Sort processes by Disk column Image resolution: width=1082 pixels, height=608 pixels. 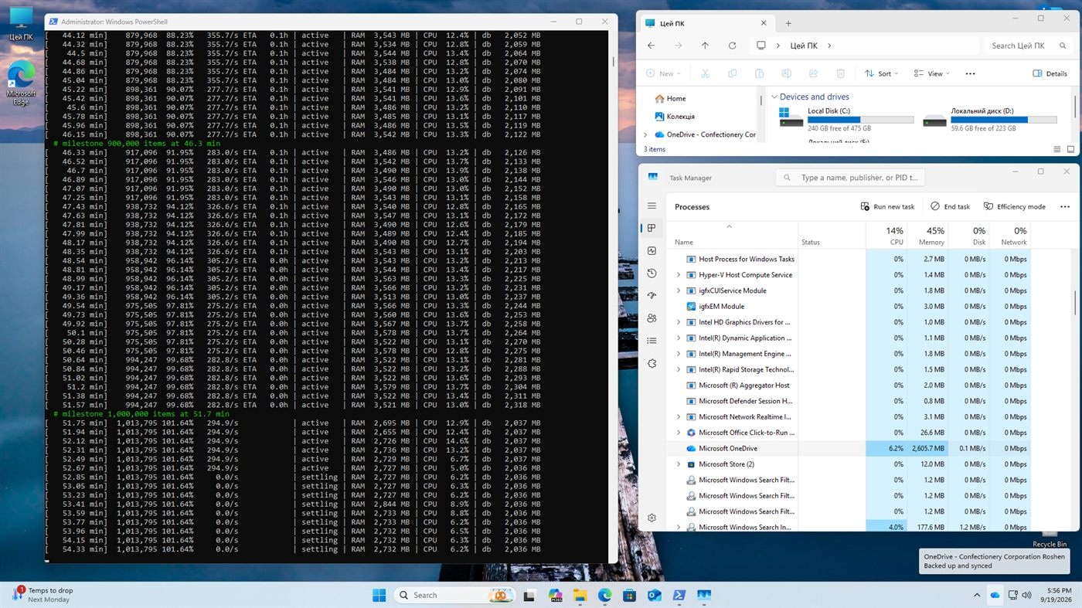pos(968,236)
